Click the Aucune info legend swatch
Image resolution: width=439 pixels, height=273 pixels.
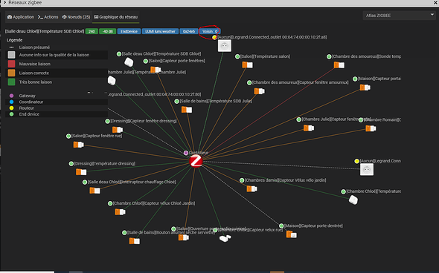coord(11,55)
